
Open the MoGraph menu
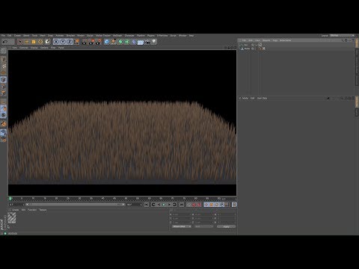117,36
